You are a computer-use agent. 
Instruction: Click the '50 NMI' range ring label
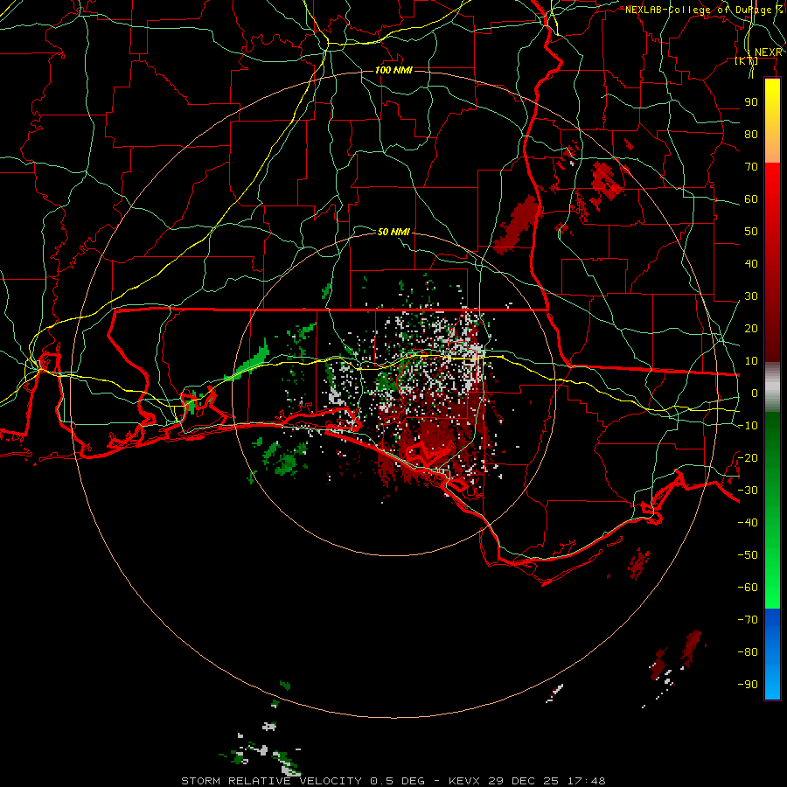393,232
